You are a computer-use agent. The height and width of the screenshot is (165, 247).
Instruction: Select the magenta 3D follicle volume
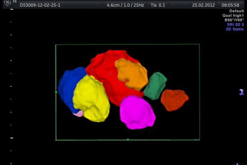tap(137, 112)
